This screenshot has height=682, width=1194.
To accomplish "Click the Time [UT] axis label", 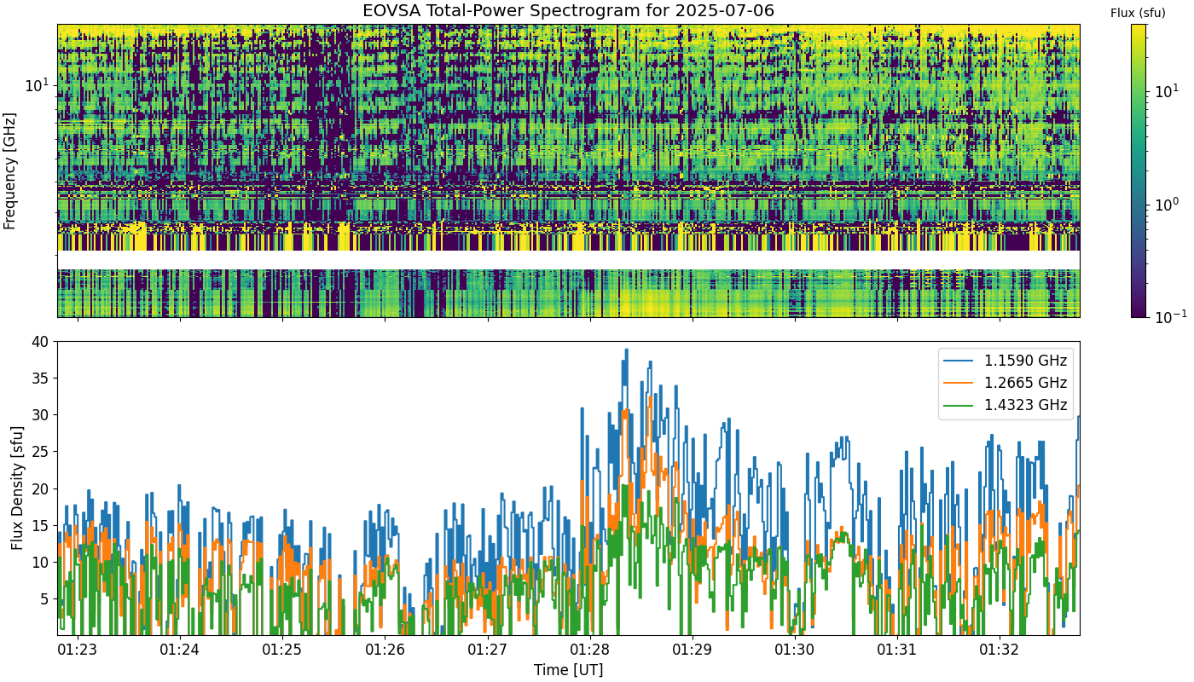I will coord(568,670).
